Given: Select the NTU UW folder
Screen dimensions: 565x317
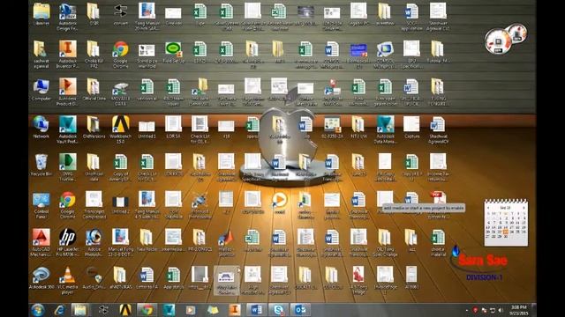Looking at the screenshot, I should 358,128.
